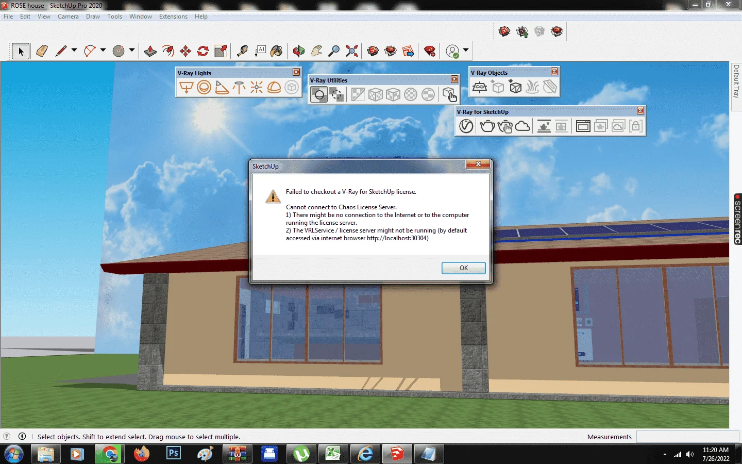Open the File menu
This screenshot has height=464, width=742.
[x=8, y=16]
